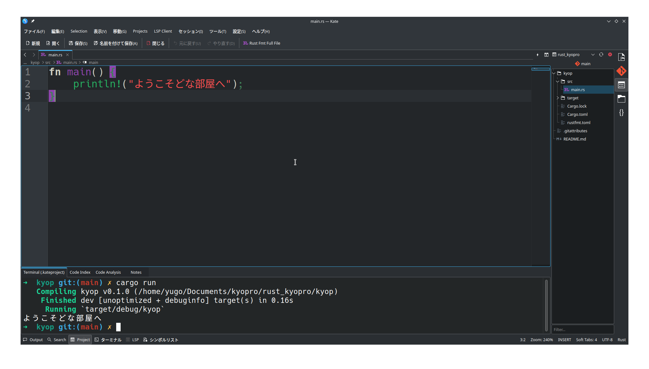
Task: Toggle the Notes panel tab
Action: point(136,272)
